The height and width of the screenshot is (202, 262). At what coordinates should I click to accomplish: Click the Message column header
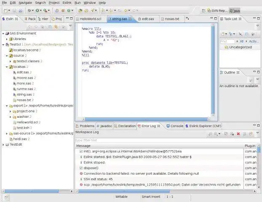(159, 146)
